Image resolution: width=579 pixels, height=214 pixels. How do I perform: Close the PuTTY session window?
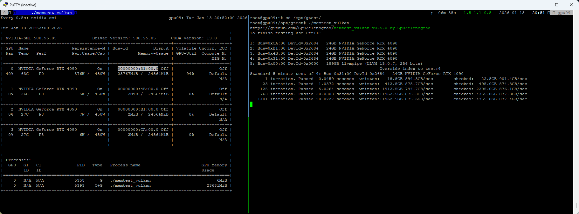click(571, 5)
